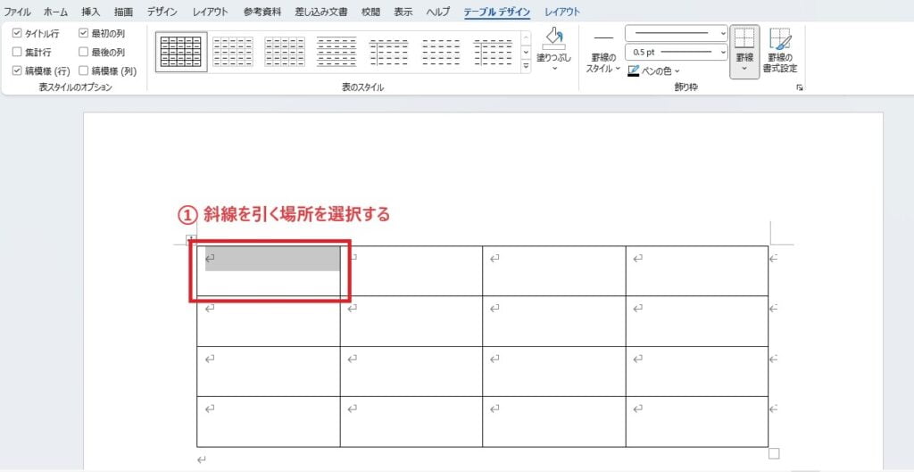Click the 罫線 borders grid button

coord(744,38)
